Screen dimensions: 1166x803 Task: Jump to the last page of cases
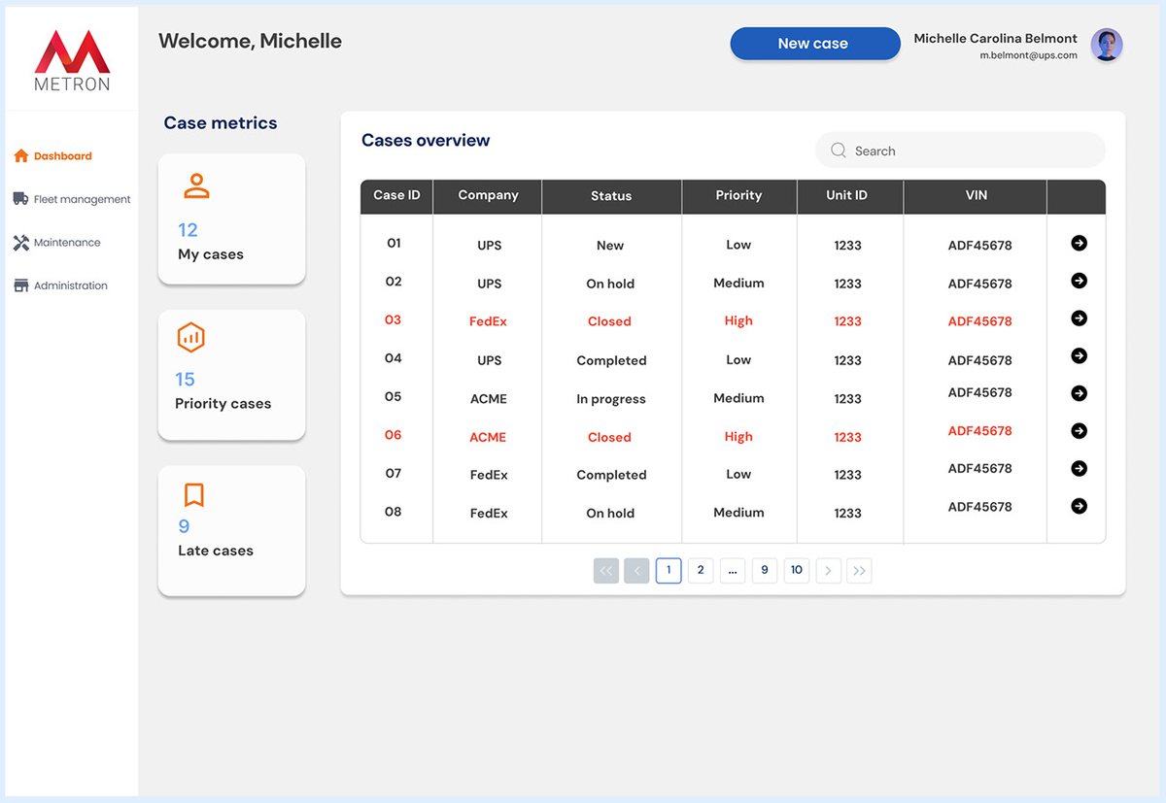859,571
